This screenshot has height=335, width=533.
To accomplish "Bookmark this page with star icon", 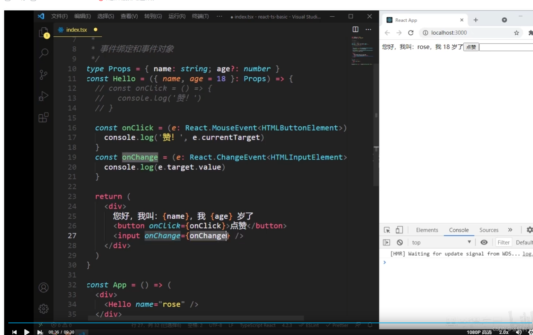I will tap(516, 33).
